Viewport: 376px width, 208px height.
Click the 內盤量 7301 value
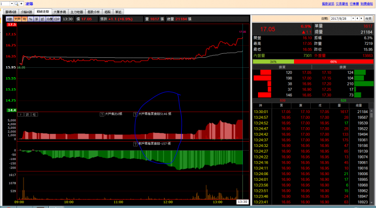308,56
